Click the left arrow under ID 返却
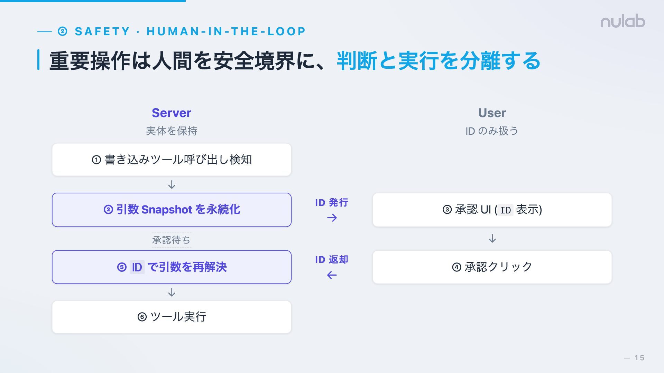The height and width of the screenshot is (373, 664). pyautogui.click(x=332, y=275)
